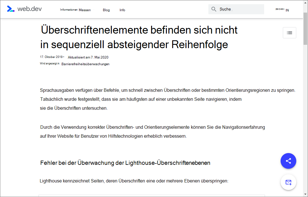Open the Info menu item
Screen dimensions: 308x197
tap(122, 10)
